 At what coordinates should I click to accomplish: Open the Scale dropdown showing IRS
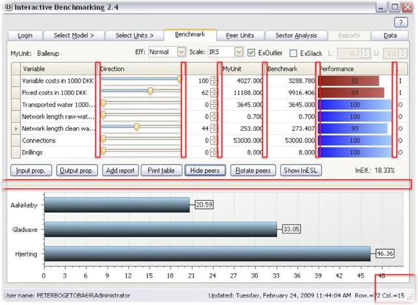pyautogui.click(x=225, y=52)
